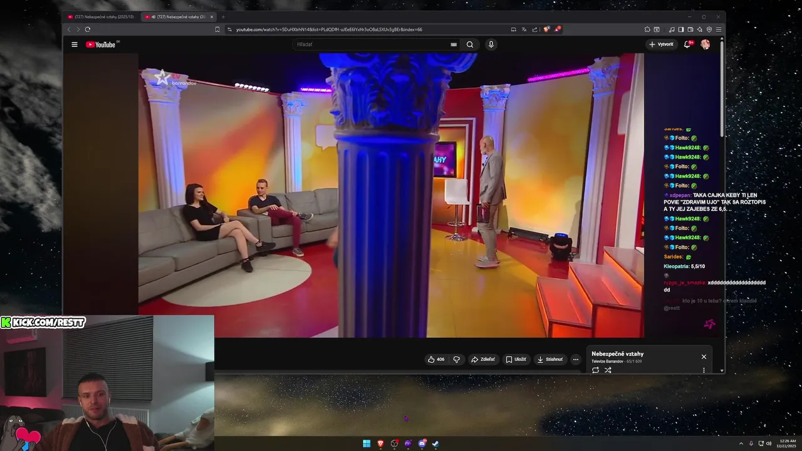Open Brave Shields lion icon

coord(546,29)
